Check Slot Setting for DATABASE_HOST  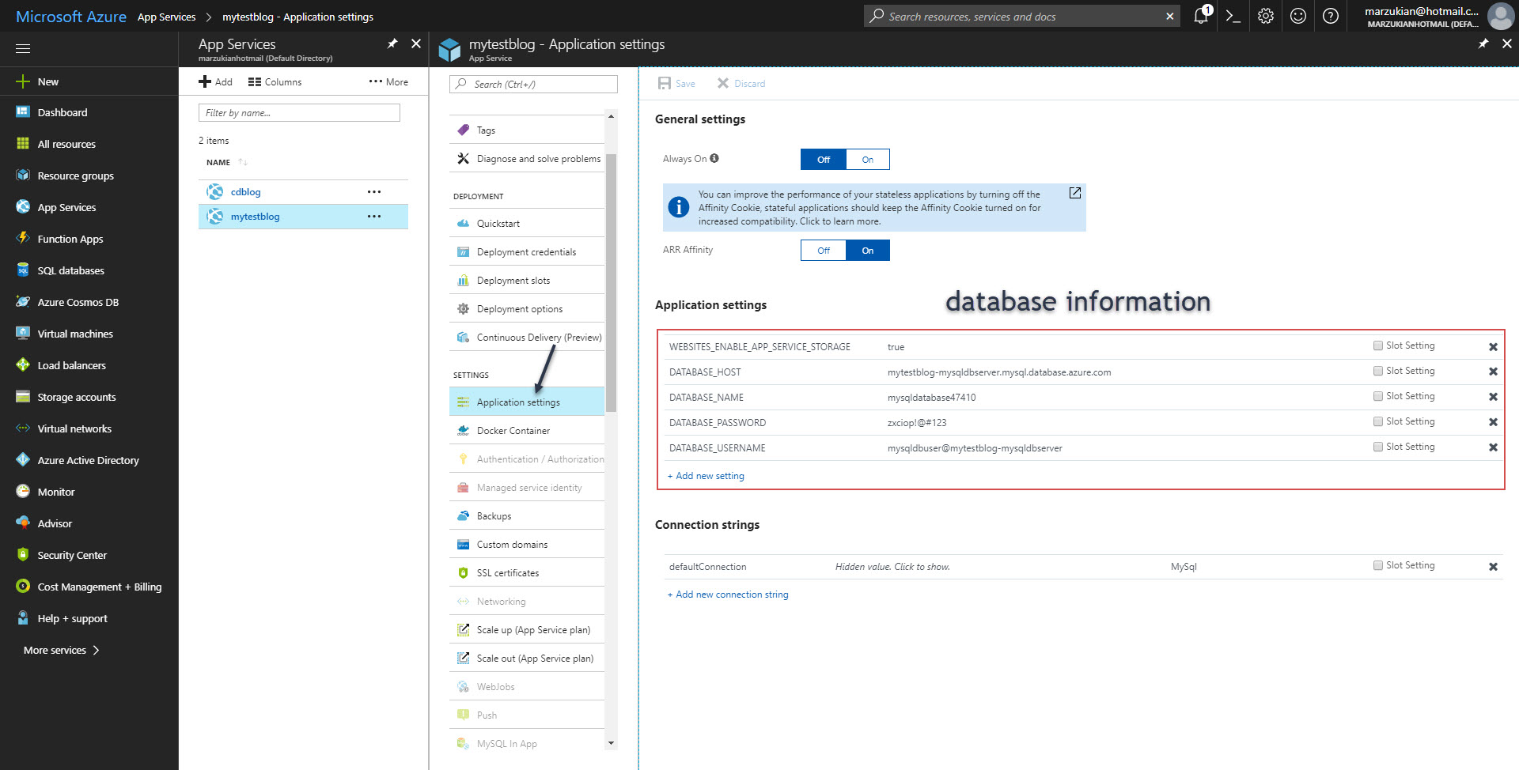1377,371
